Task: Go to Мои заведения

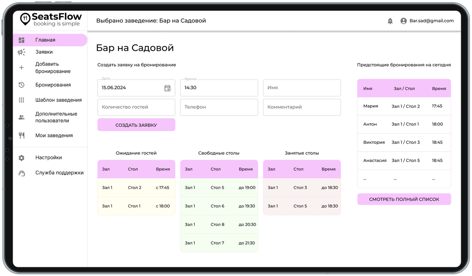Action: (54, 135)
